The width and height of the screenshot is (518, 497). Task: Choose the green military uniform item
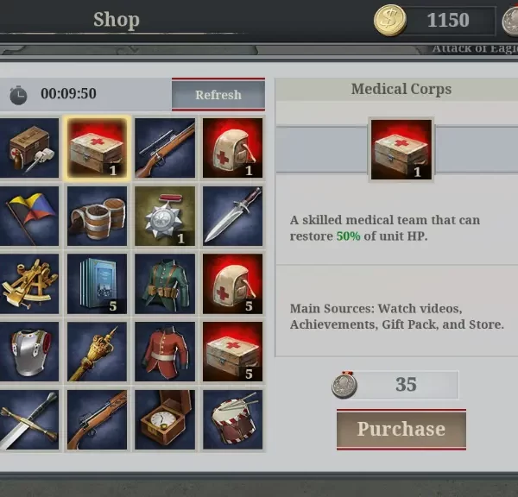point(165,284)
